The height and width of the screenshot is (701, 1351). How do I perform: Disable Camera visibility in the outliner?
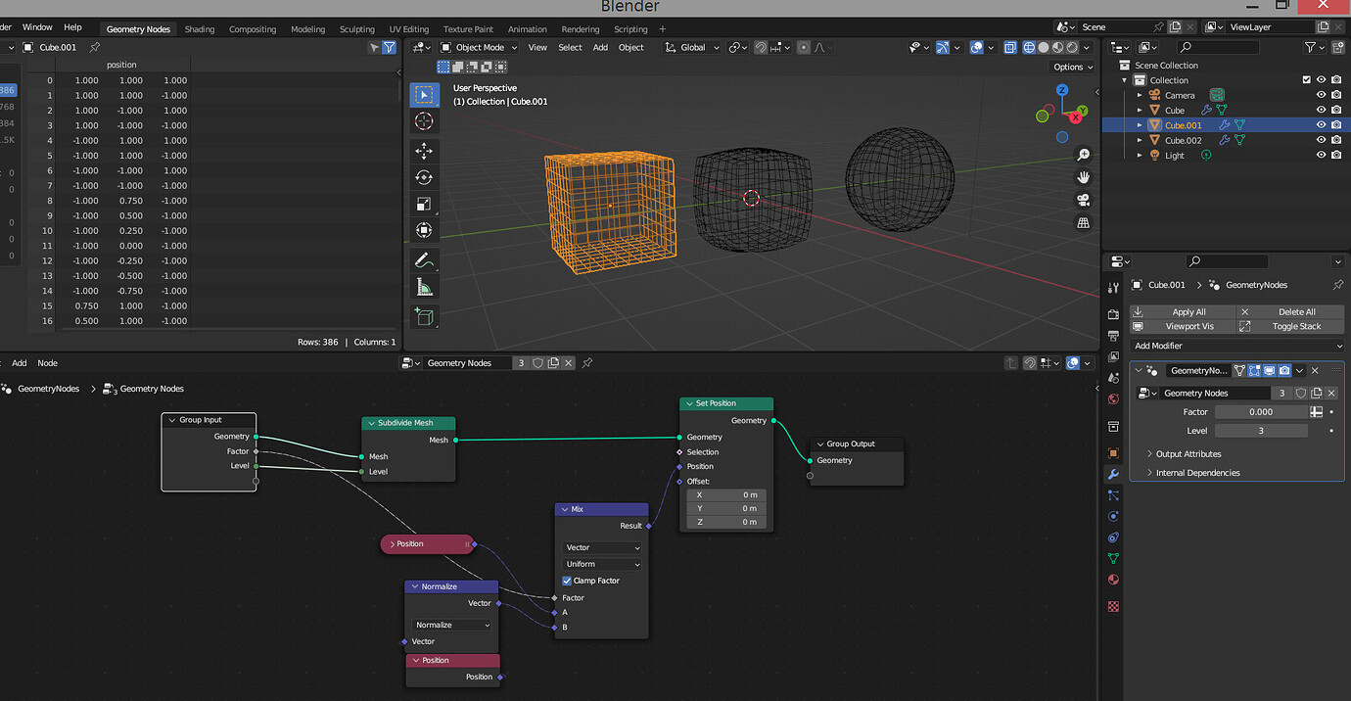(1322, 95)
